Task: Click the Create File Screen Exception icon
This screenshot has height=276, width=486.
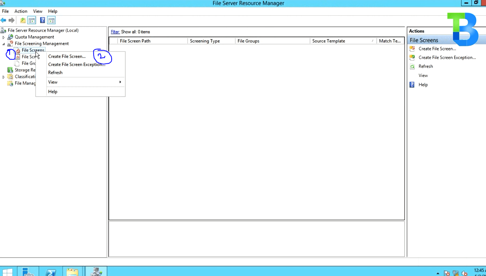Action: (411, 57)
